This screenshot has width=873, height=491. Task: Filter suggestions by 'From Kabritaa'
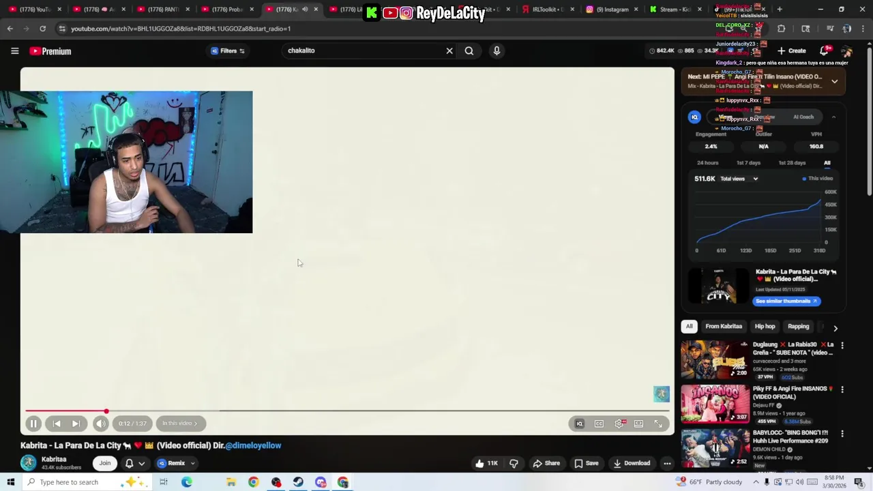724,327
